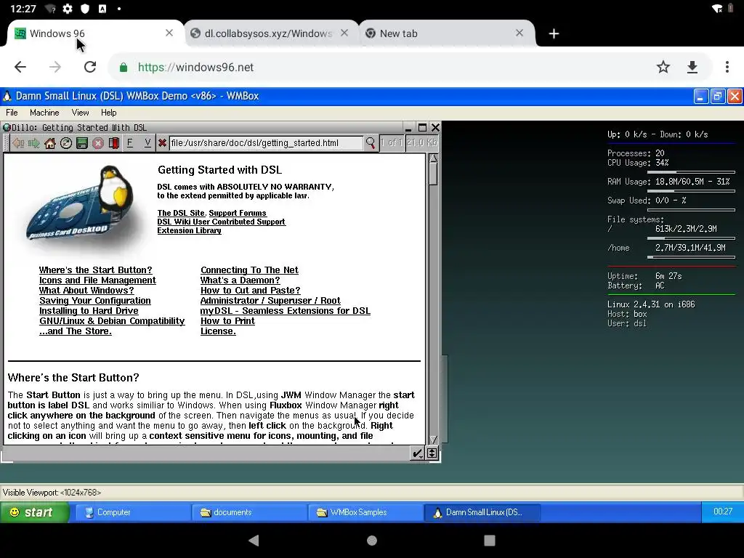The image size is (744, 558).
Task: Follow the License. link
Action: click(x=218, y=331)
